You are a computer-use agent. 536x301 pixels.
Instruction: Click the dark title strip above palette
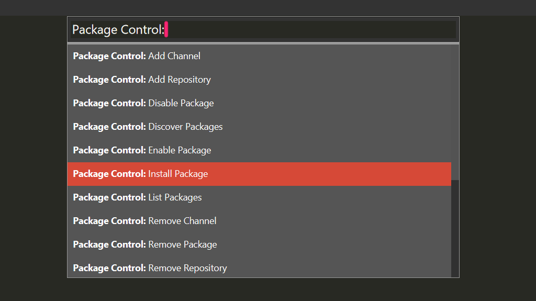click(x=268, y=7)
